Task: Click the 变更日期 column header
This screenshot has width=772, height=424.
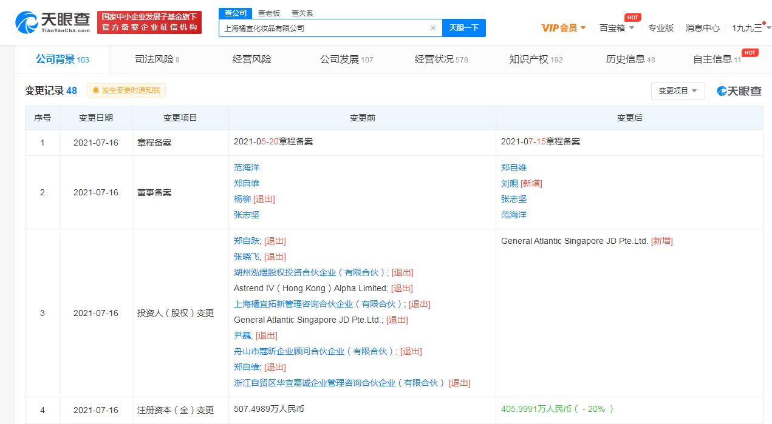Action: coord(95,118)
